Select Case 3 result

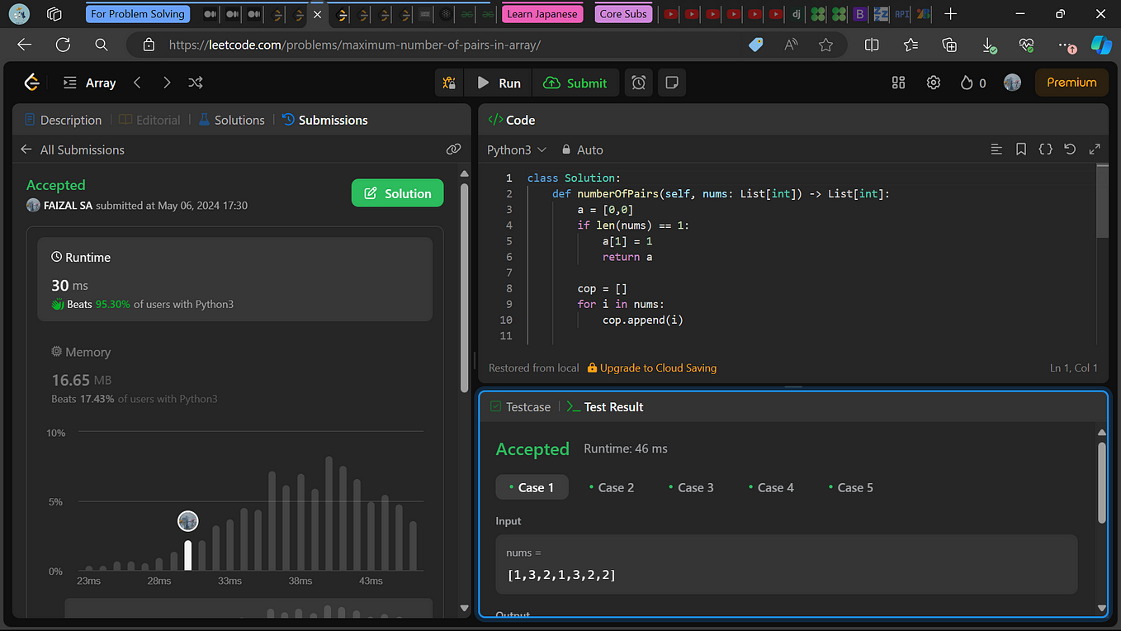(691, 487)
